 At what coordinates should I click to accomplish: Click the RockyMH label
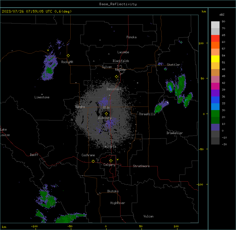(x=67, y=62)
